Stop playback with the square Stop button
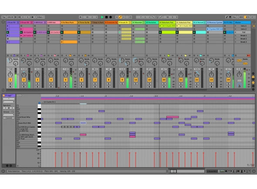Screen dimensions: 257x189 coord(106,17)
